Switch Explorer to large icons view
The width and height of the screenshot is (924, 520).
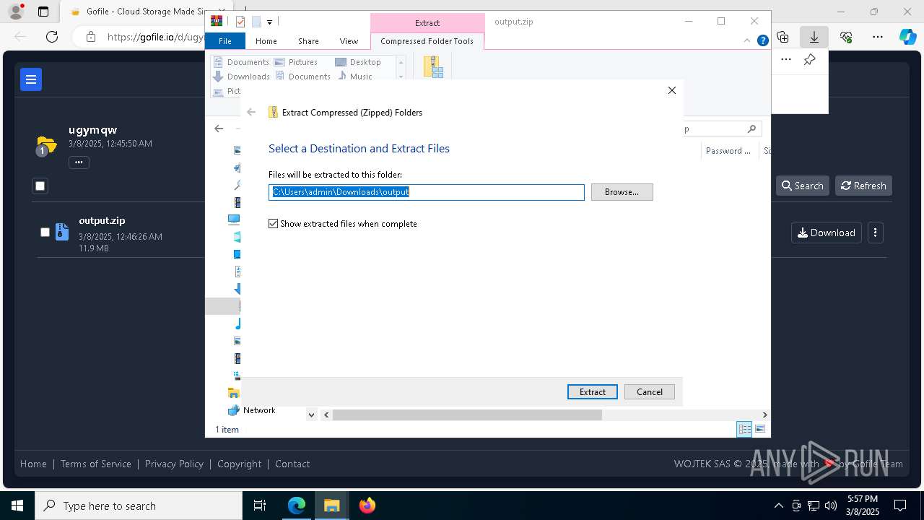760,429
